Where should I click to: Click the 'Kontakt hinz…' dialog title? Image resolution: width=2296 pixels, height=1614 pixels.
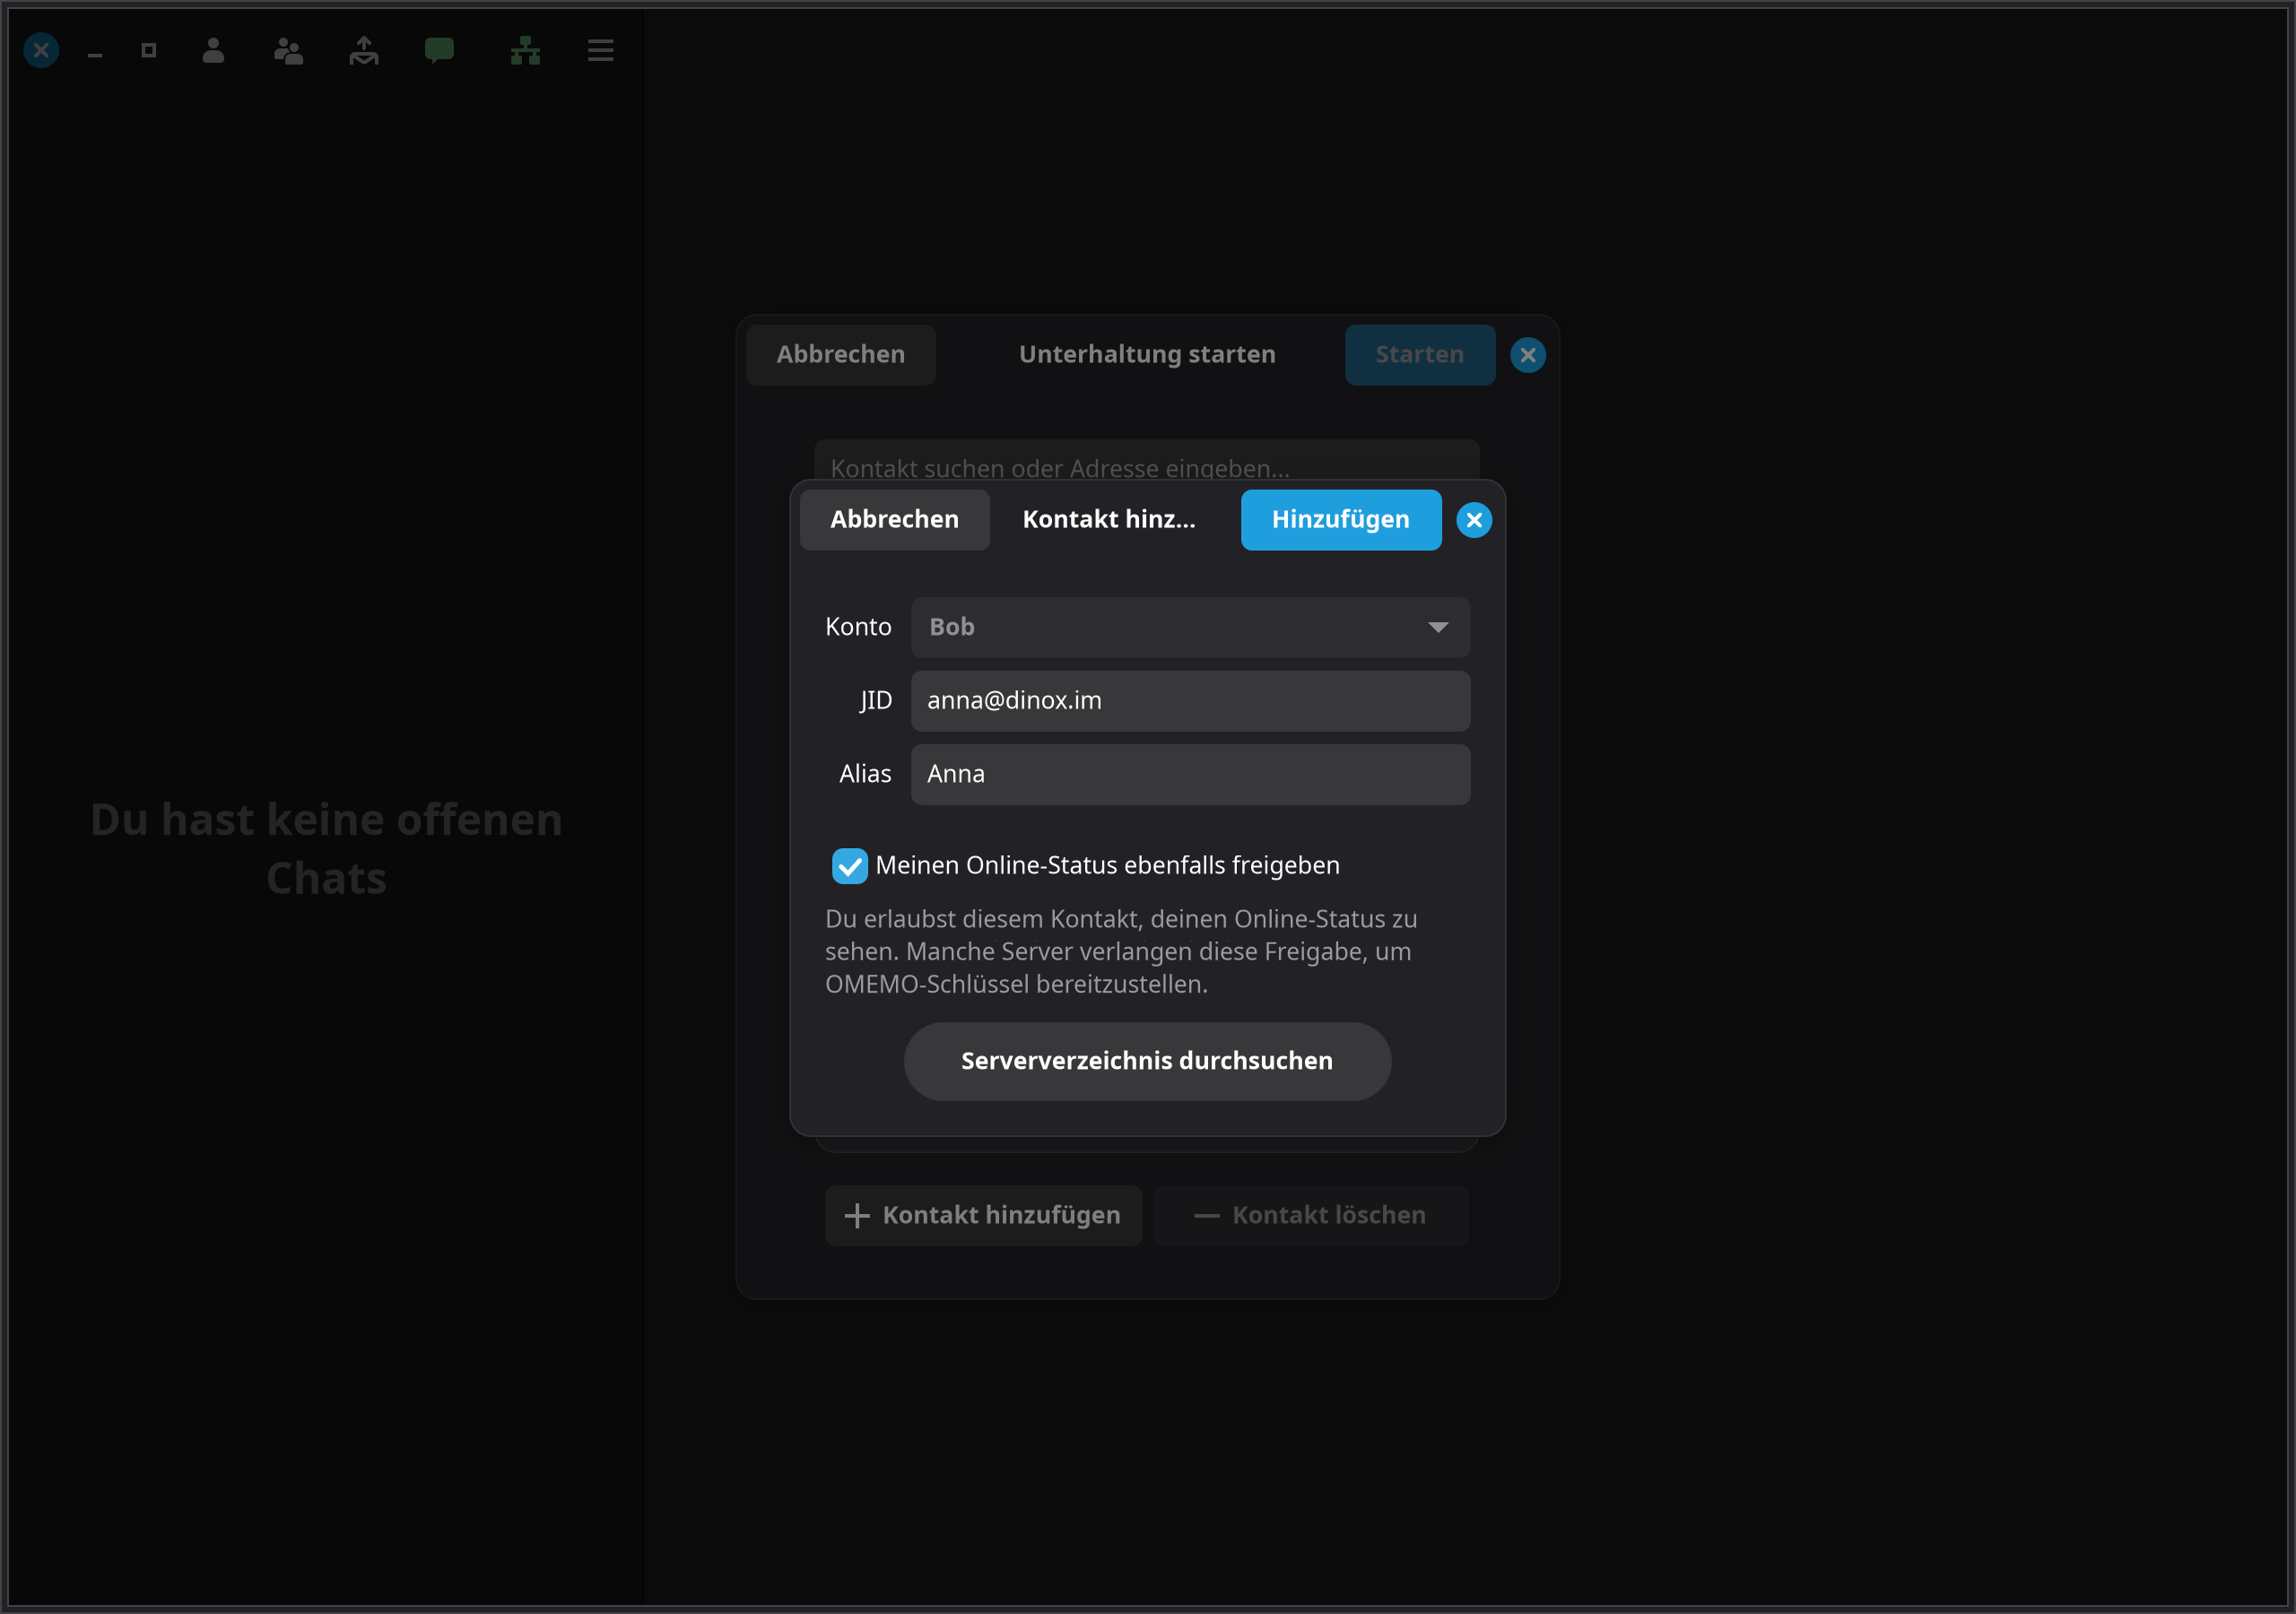click(1109, 520)
